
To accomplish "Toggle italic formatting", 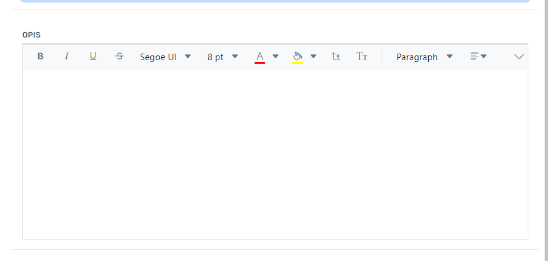I will [x=67, y=57].
